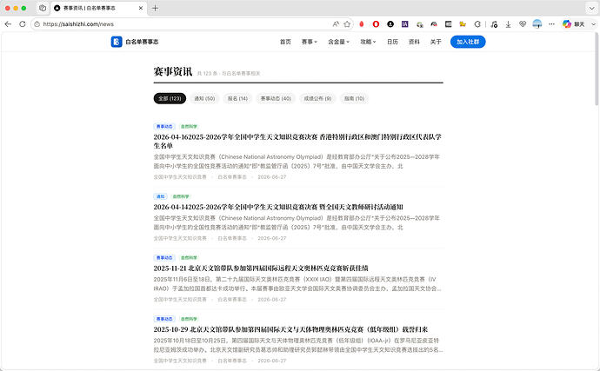
Task: Open 2025-11-21 北京天文馆 article headline
Action: (261, 268)
